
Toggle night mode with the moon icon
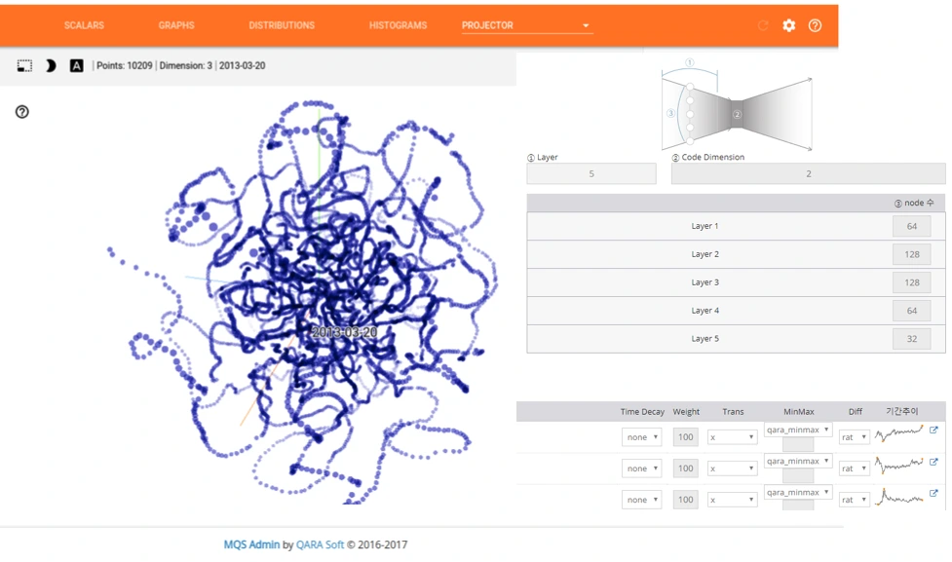pos(51,65)
